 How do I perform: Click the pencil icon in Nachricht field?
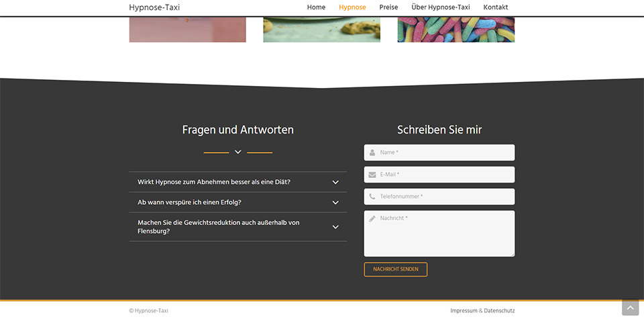point(372,219)
